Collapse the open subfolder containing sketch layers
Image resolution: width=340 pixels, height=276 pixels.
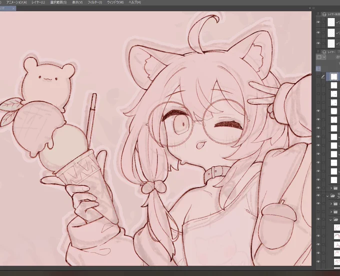331,220
